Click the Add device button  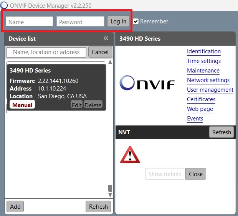coord(15,206)
